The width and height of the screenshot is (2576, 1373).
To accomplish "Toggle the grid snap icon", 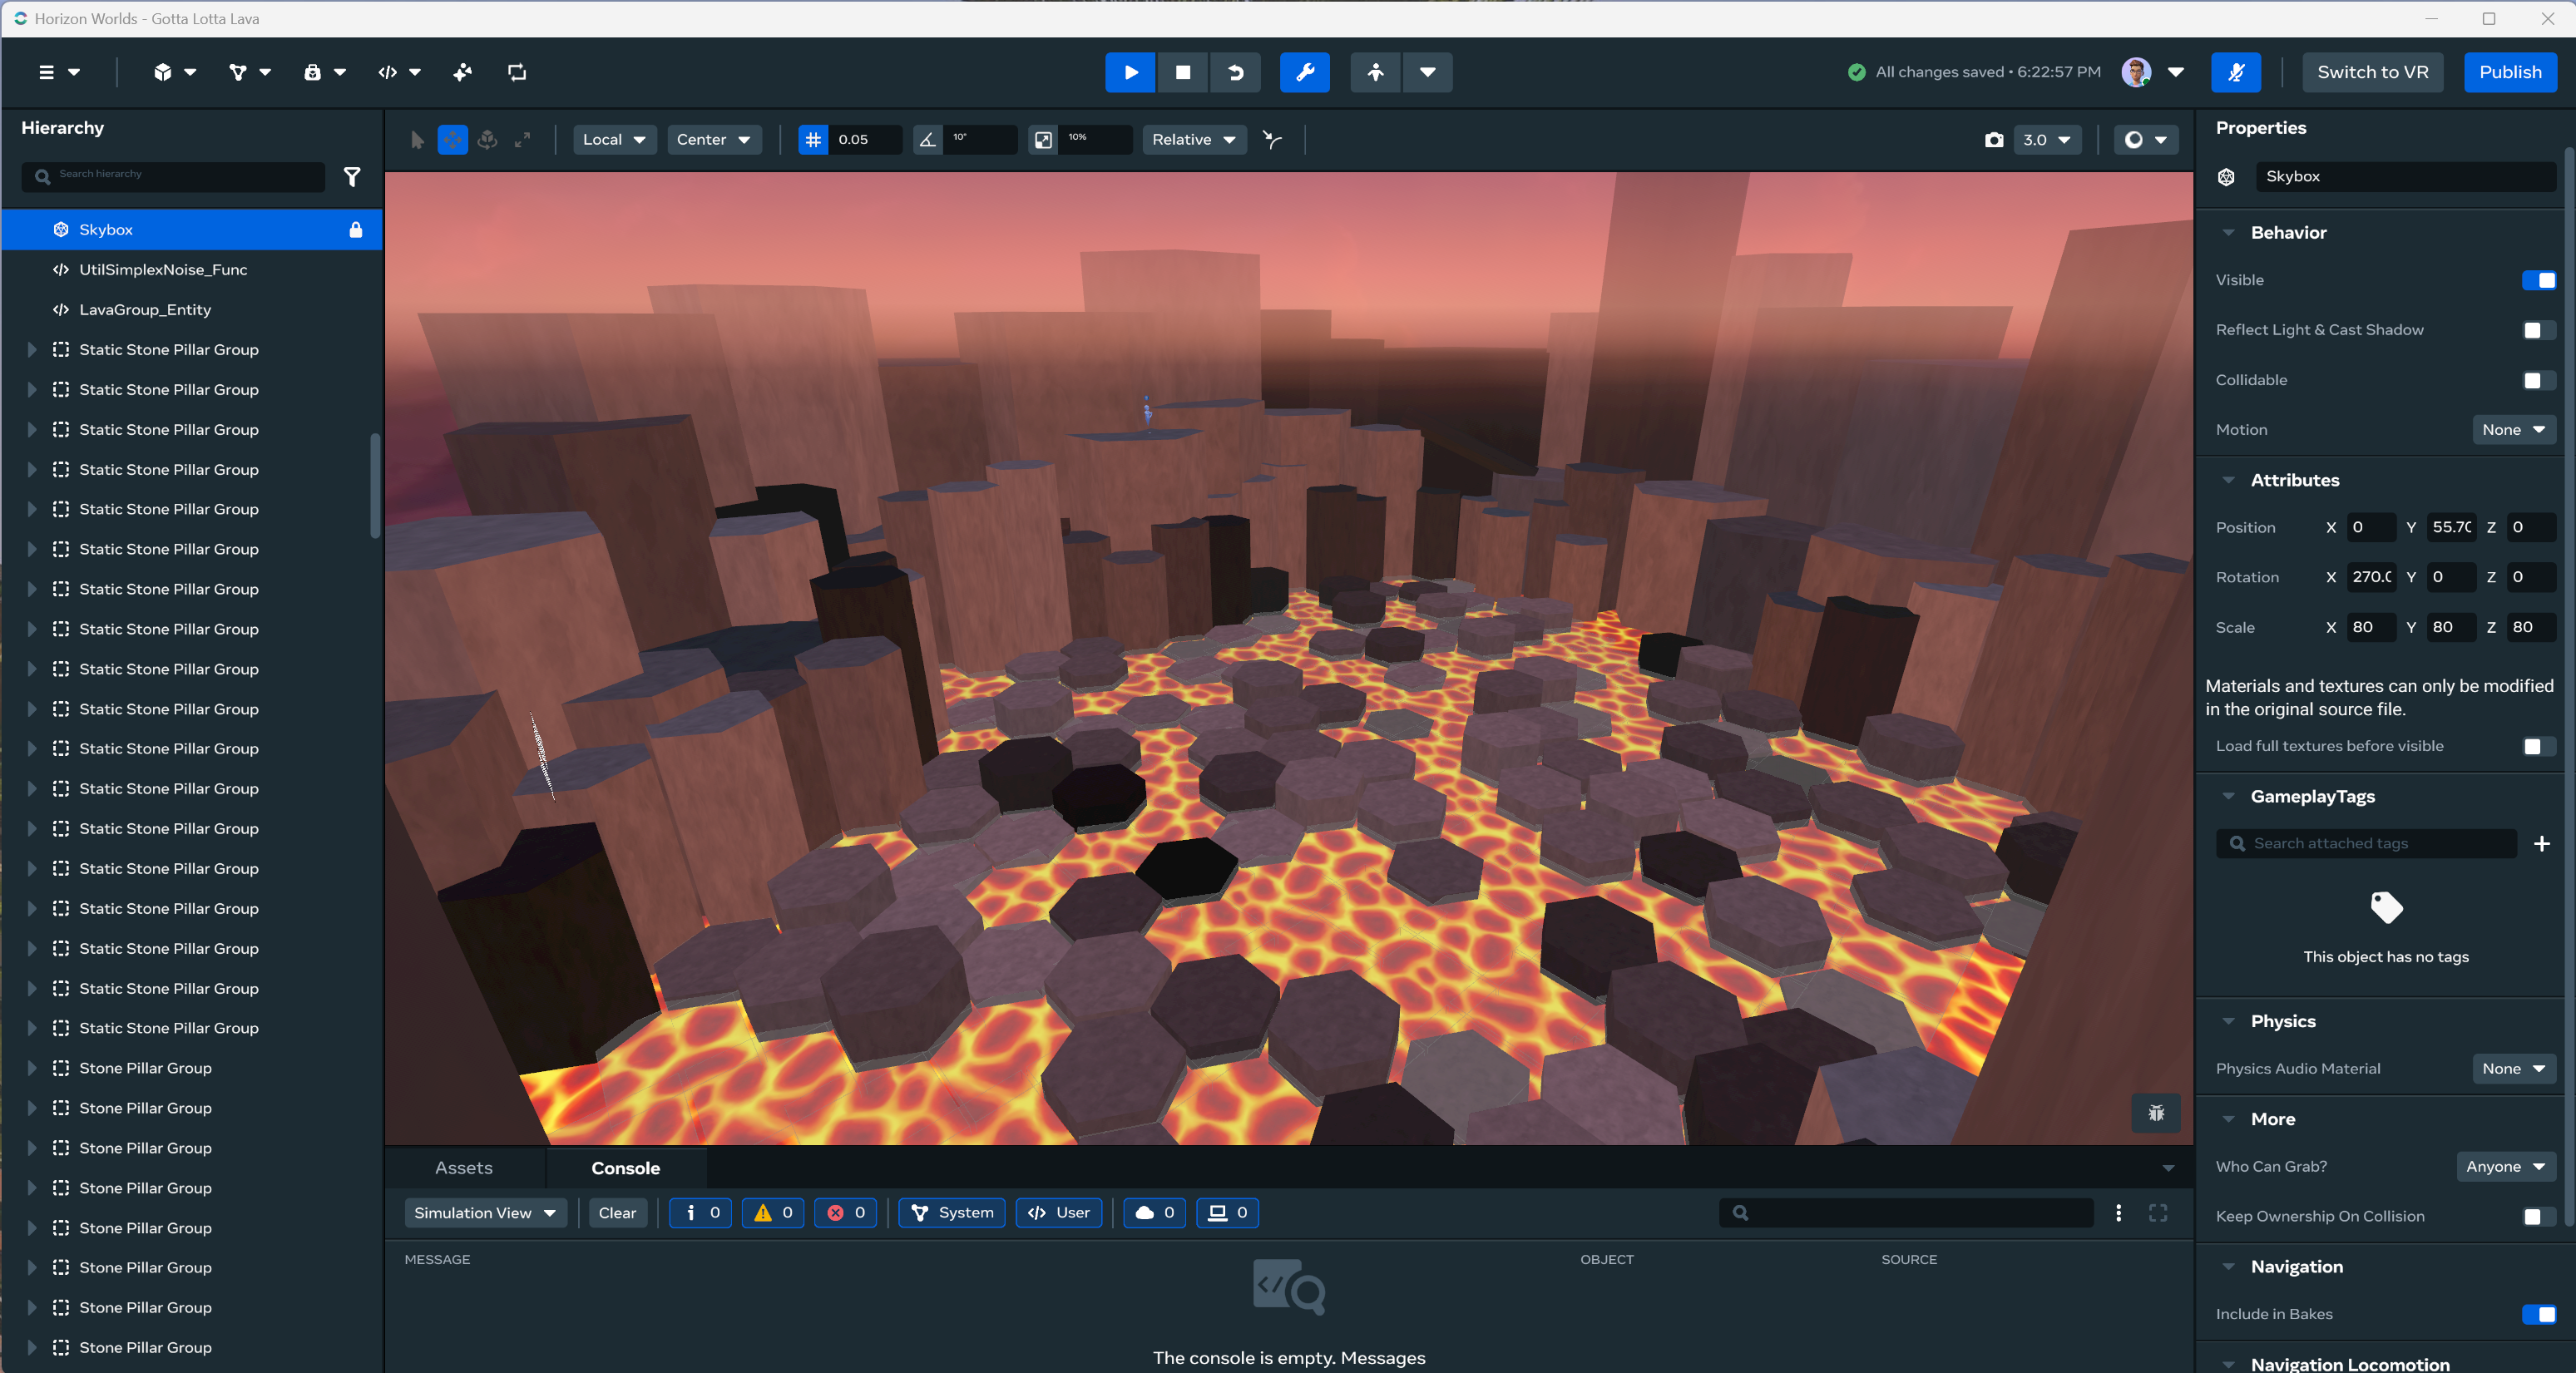I will point(813,140).
